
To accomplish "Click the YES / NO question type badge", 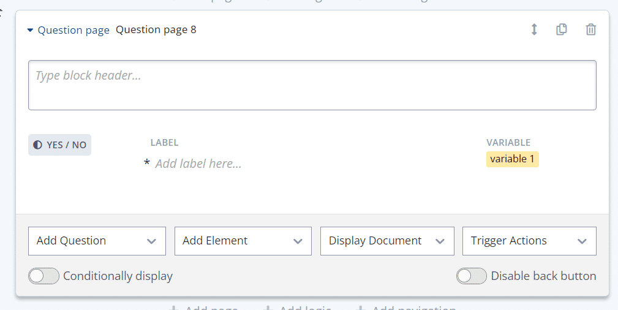I will 59,145.
